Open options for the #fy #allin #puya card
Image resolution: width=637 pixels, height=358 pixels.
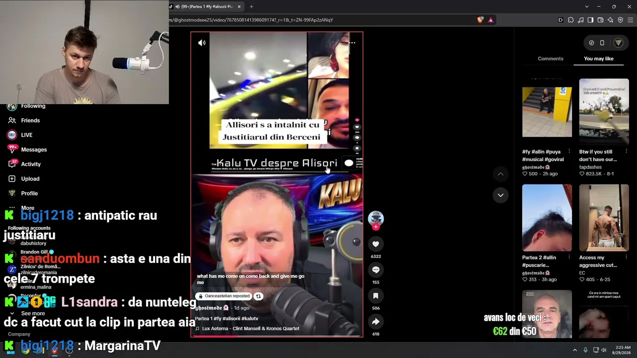[569, 152]
